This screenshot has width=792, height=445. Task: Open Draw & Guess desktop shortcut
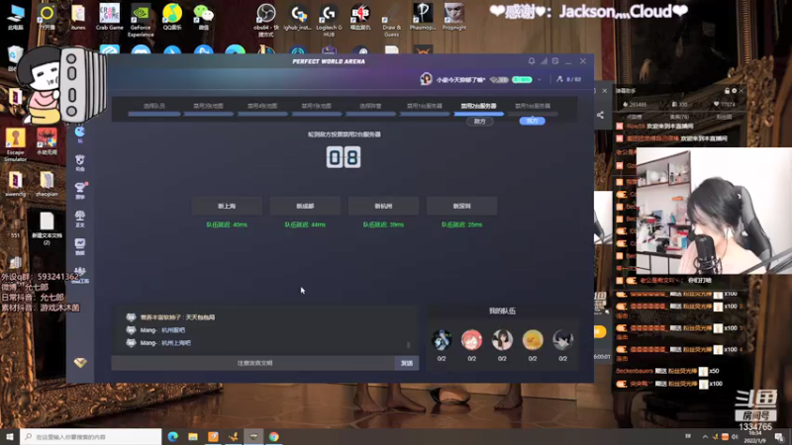click(x=391, y=20)
